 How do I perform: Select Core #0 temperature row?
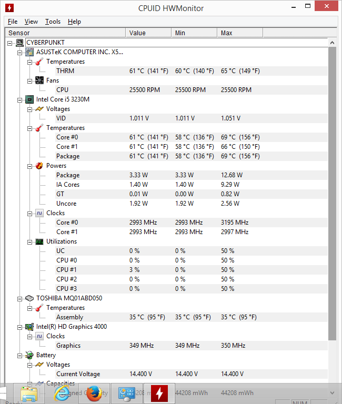point(191,137)
